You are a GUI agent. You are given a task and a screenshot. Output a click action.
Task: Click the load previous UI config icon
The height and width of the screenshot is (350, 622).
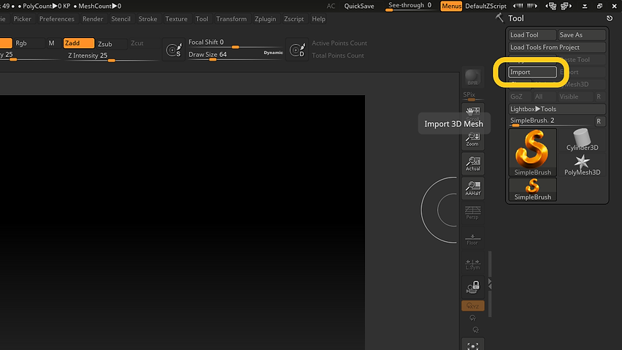pyautogui.click(x=551, y=6)
